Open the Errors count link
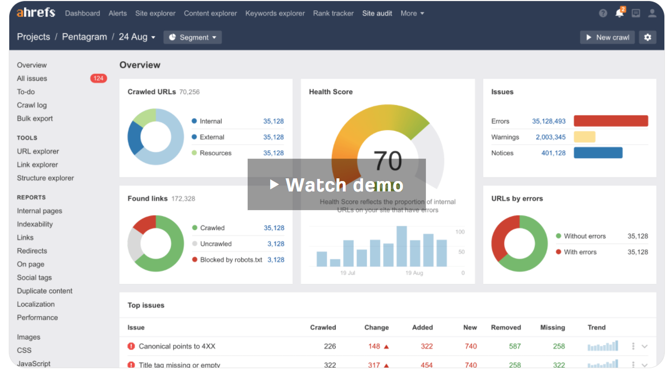 (x=551, y=121)
